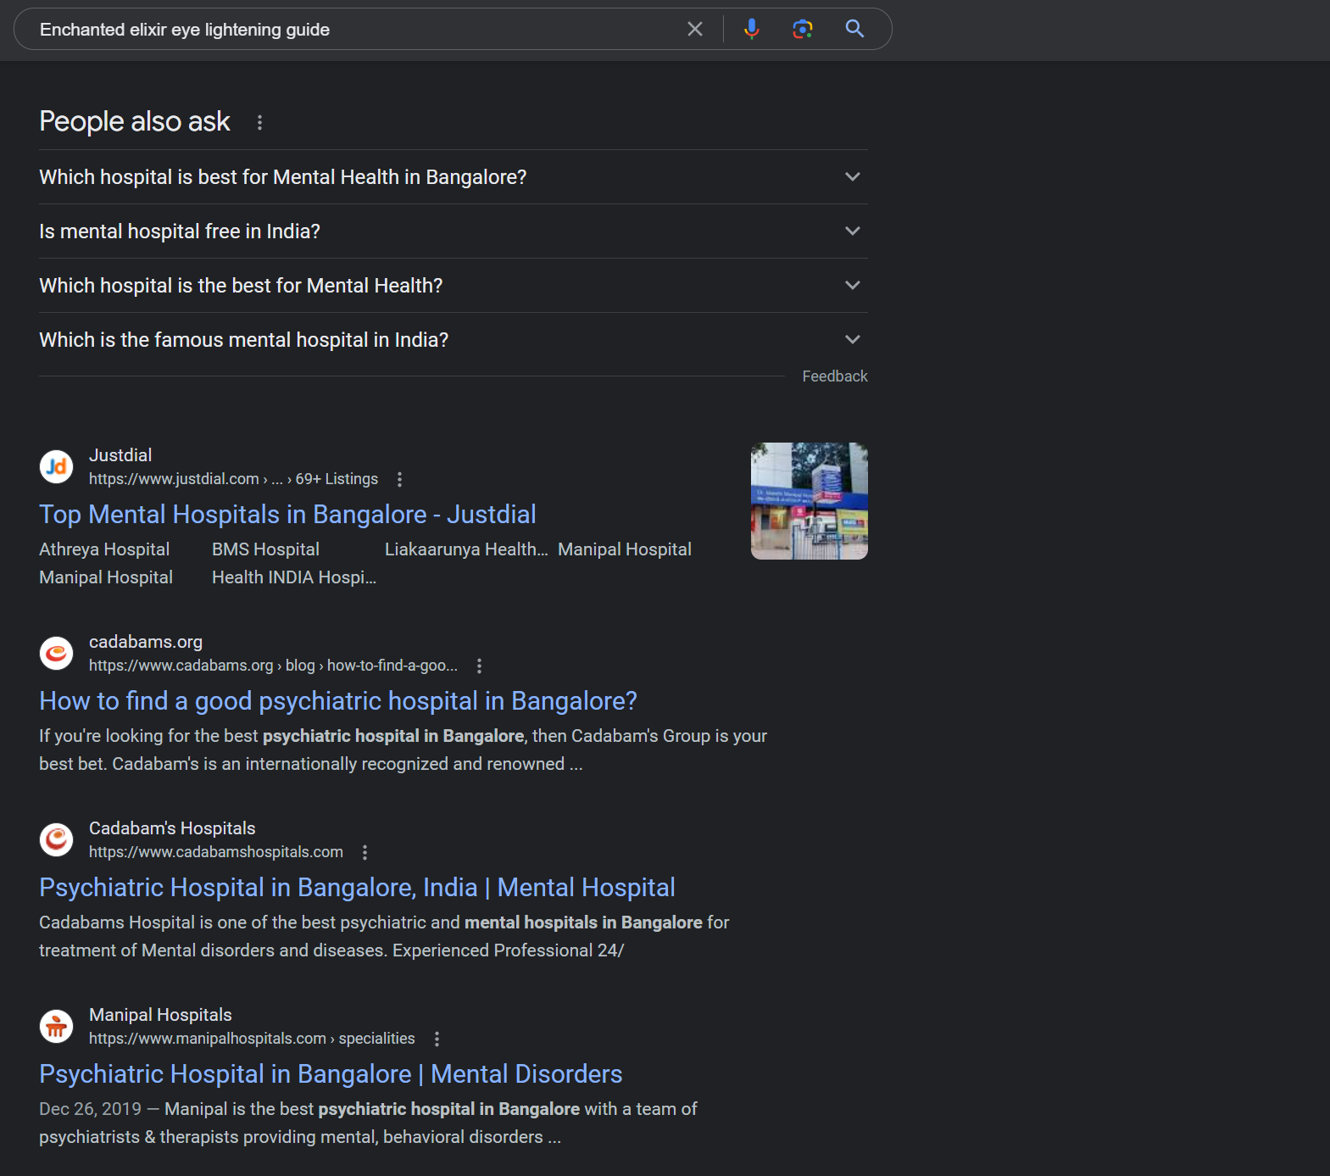
Task: Open more options for cadabams.org result
Action: pyautogui.click(x=479, y=666)
